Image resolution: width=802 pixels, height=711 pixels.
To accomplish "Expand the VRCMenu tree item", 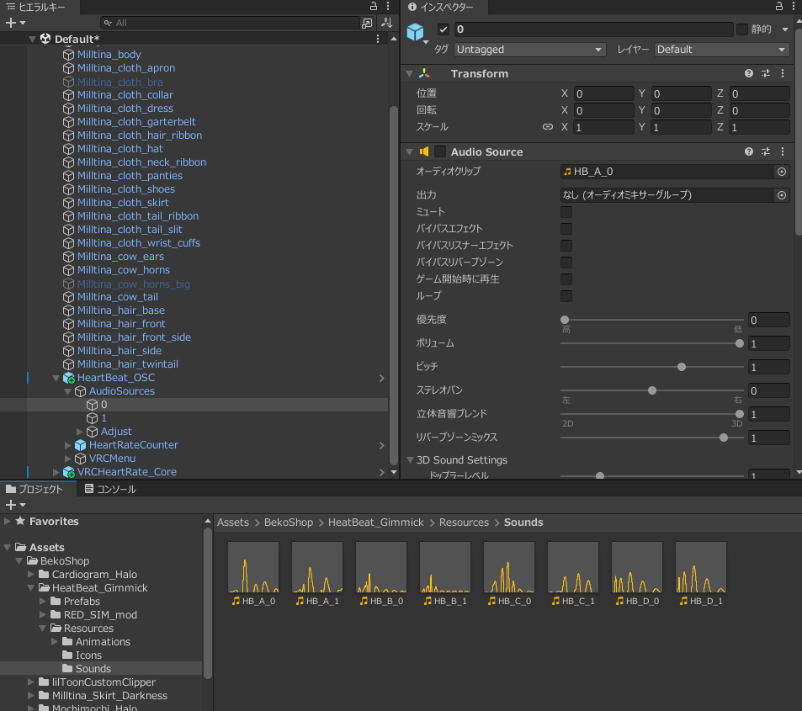I will tap(67, 459).
